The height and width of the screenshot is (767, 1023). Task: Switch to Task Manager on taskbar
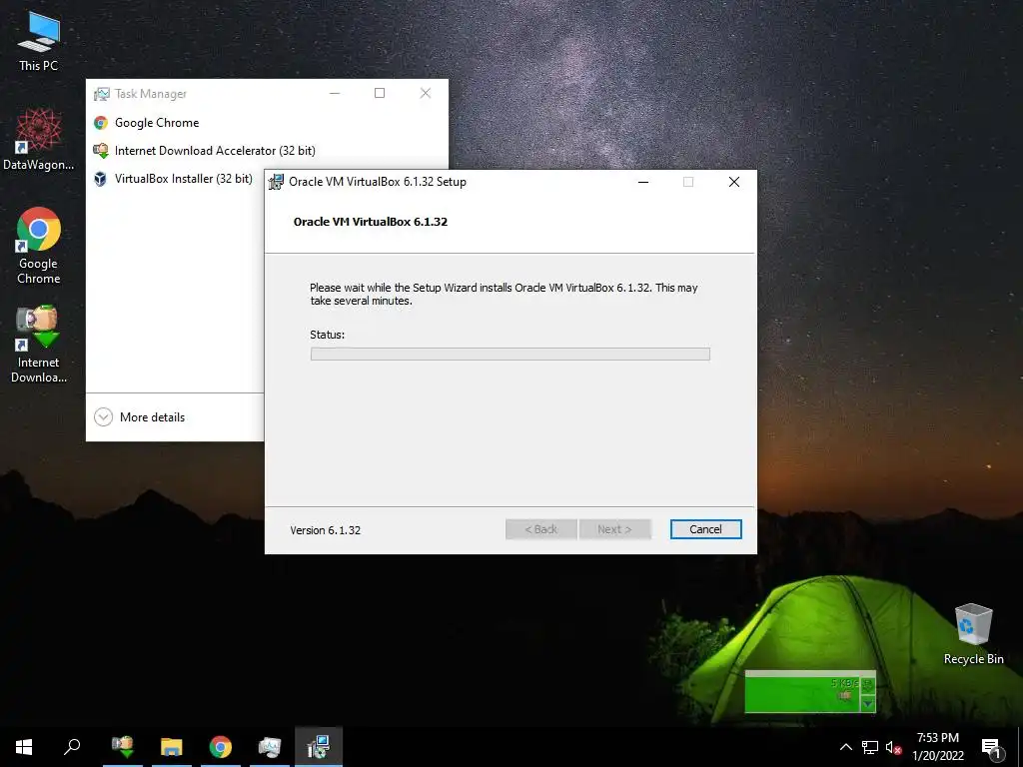pyautogui.click(x=270, y=747)
